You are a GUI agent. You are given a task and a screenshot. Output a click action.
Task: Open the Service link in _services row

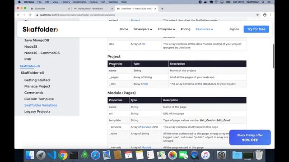click(146, 127)
